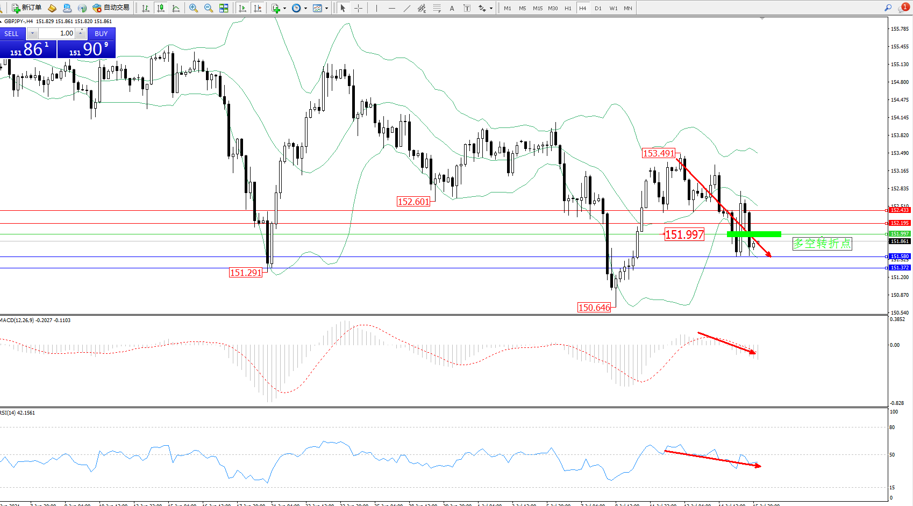The image size is (913, 506).
Task: Expand the chart templates dropdown
Action: [326, 8]
